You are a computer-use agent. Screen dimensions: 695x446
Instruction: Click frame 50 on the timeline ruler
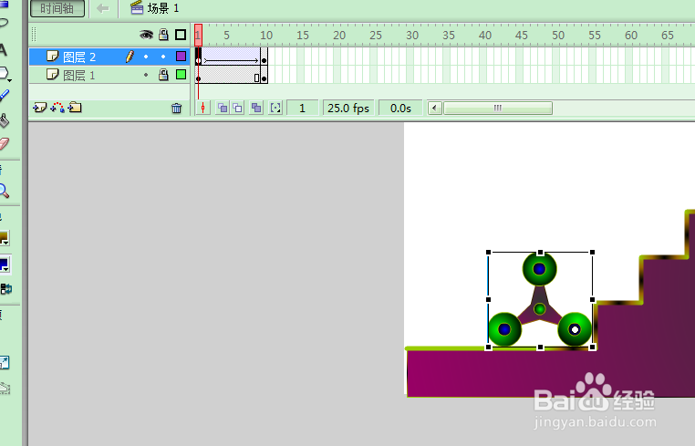(558, 36)
